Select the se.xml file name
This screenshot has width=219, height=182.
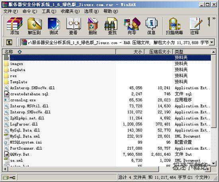coord(16,160)
